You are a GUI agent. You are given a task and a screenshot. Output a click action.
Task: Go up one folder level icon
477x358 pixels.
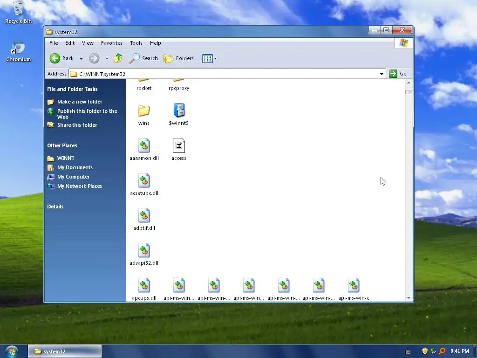118,58
